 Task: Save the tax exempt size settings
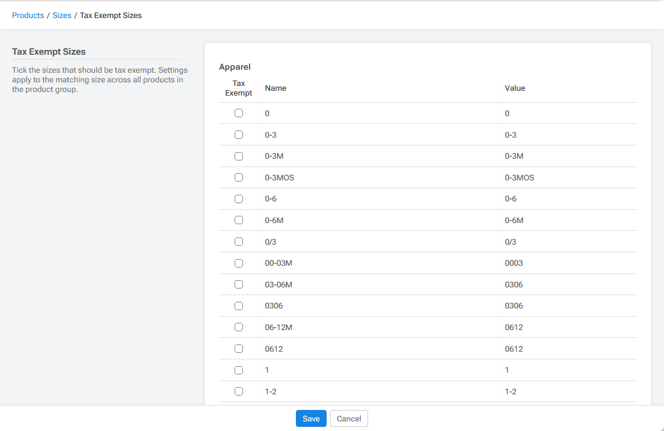click(311, 418)
